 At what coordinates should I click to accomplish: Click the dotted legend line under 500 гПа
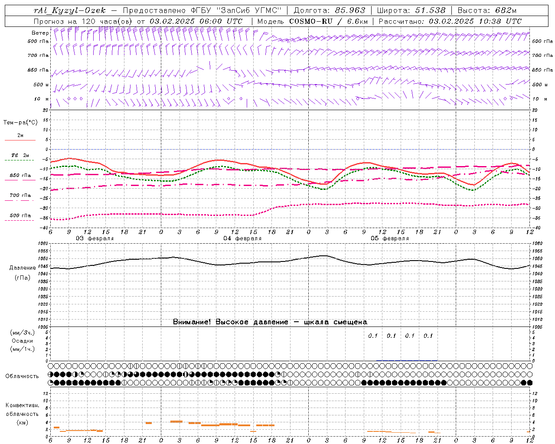(x=20, y=220)
